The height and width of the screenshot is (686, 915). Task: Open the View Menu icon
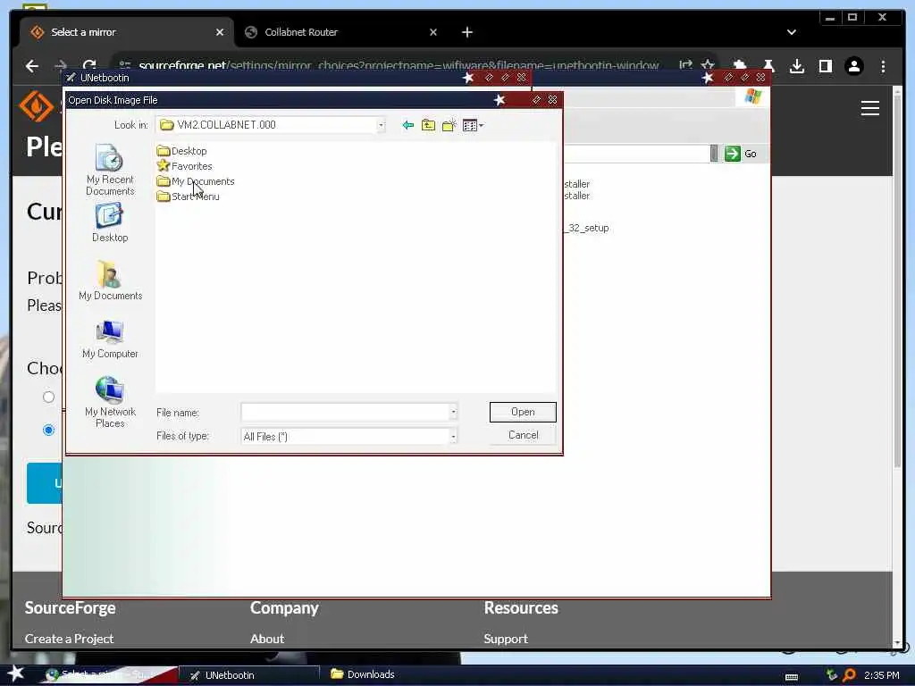coord(473,125)
